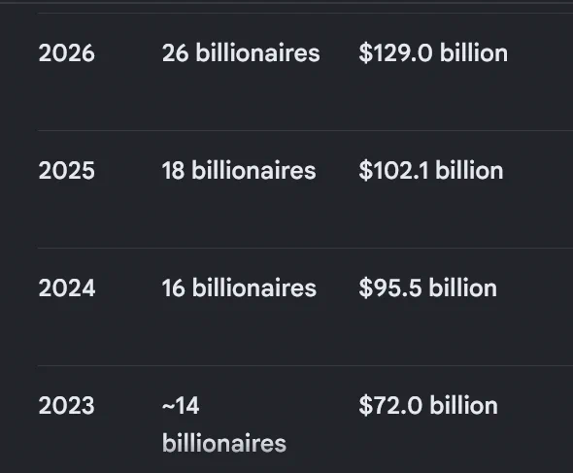Click the wrapped word "billionaires" under ~14
This screenshot has width=573, height=473.
pyautogui.click(x=224, y=444)
